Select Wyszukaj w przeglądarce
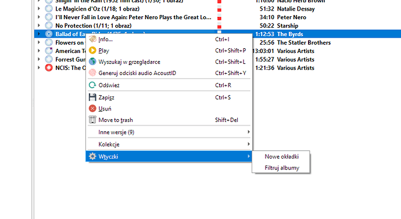 pos(169,62)
